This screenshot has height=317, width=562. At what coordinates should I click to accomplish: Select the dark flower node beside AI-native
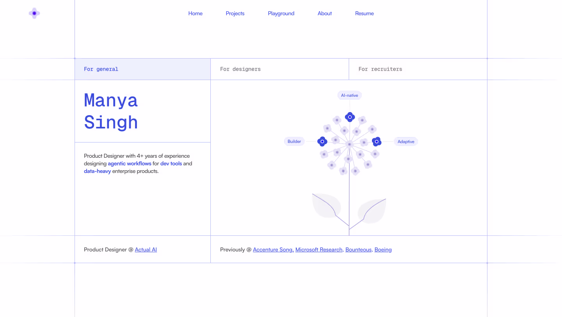pyautogui.click(x=350, y=117)
